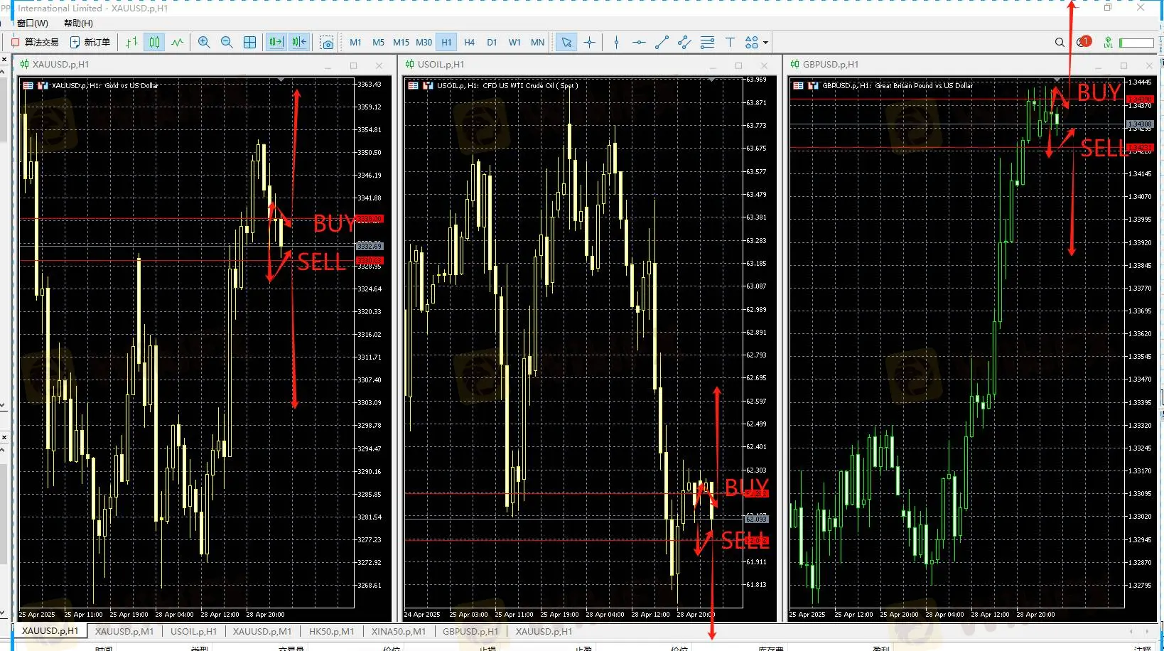Image resolution: width=1164 pixels, height=651 pixels.
Task: Select the trendline drawing tool
Action: 662,43
